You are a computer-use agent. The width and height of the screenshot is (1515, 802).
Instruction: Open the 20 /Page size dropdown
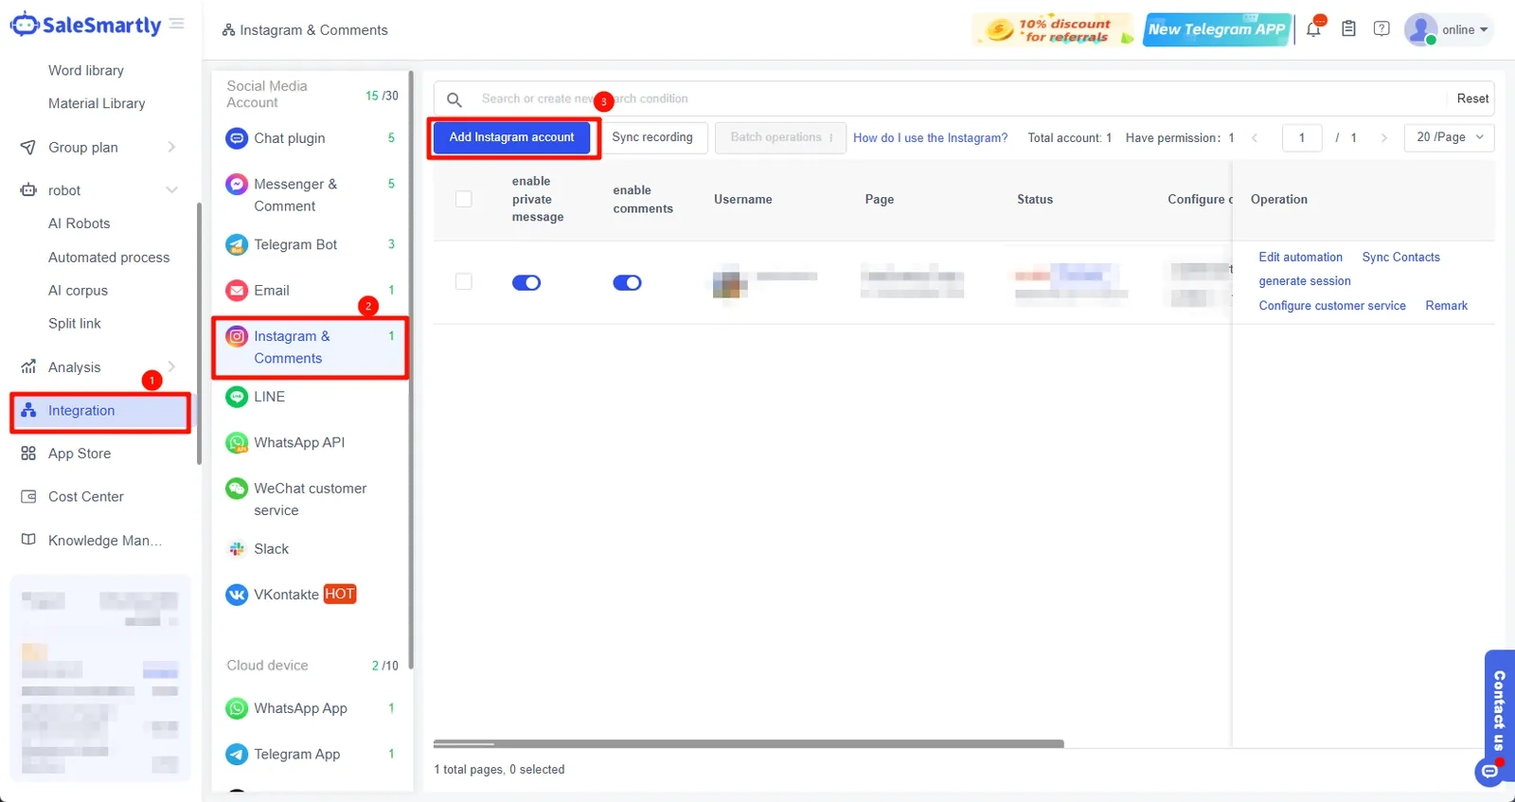pos(1450,137)
